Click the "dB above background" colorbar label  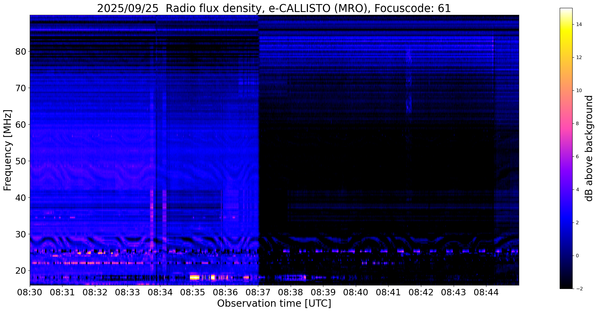click(x=589, y=148)
